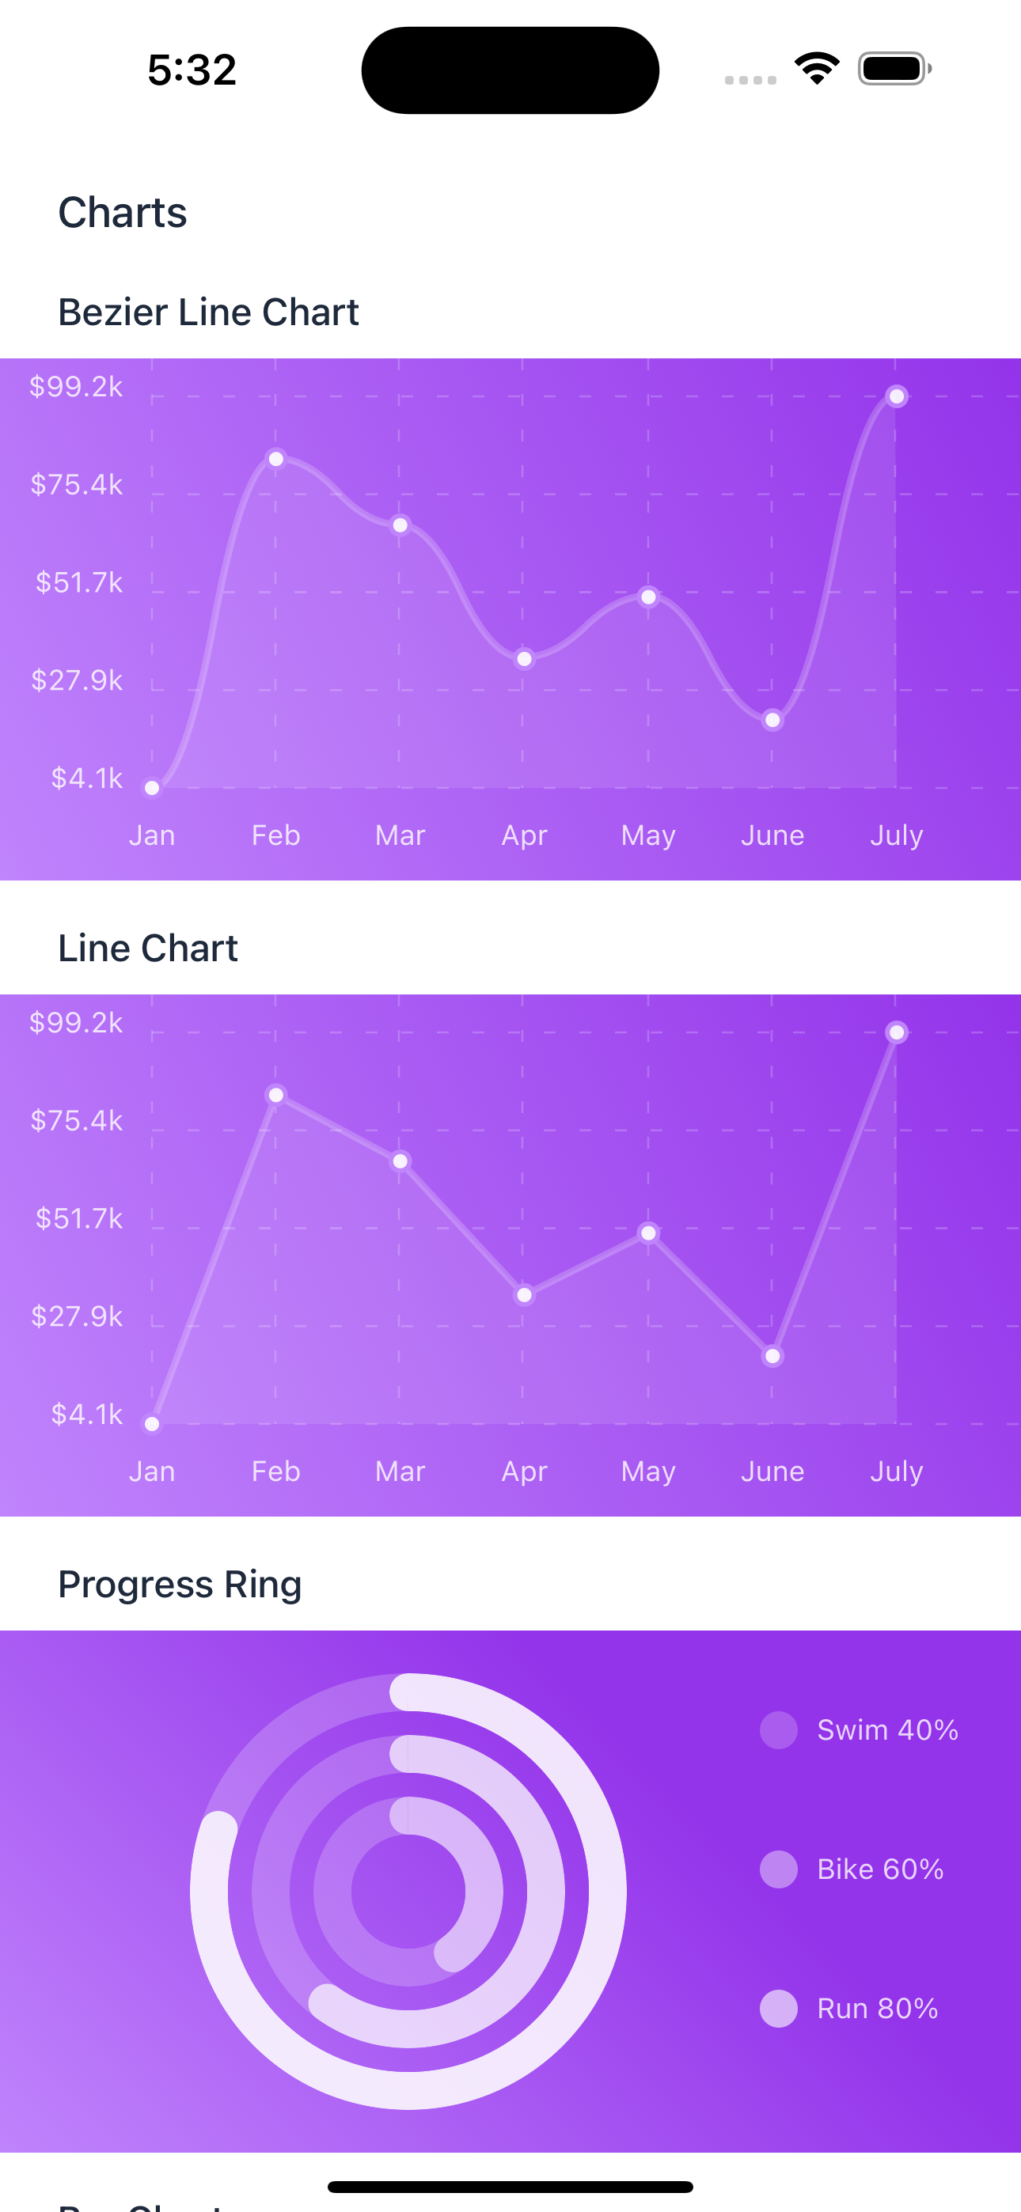Tap the 5:32 clock in status bar

(x=192, y=70)
